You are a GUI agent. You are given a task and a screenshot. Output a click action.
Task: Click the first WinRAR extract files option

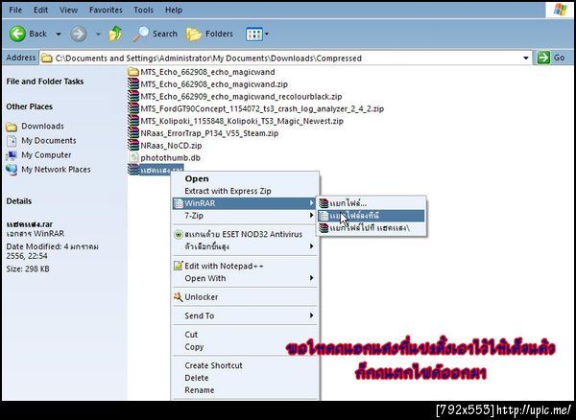(371, 203)
